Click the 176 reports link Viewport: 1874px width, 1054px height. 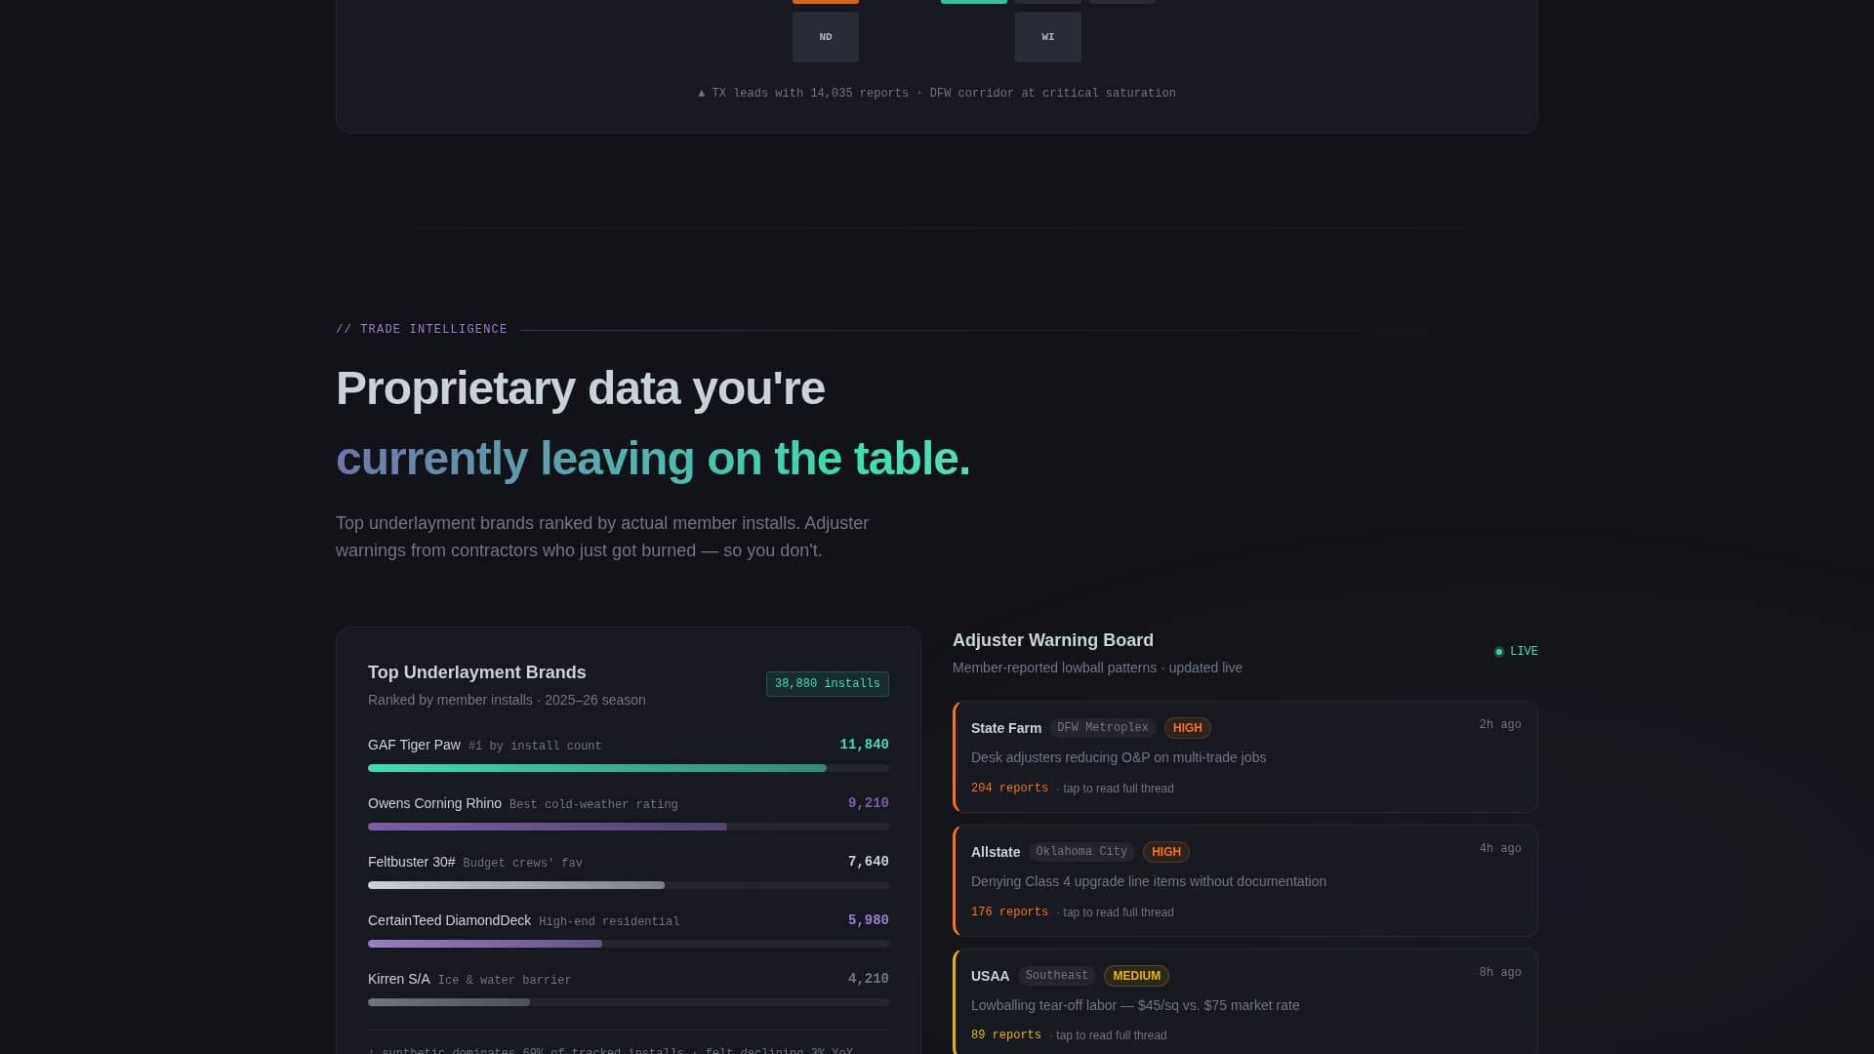[x=1009, y=912]
